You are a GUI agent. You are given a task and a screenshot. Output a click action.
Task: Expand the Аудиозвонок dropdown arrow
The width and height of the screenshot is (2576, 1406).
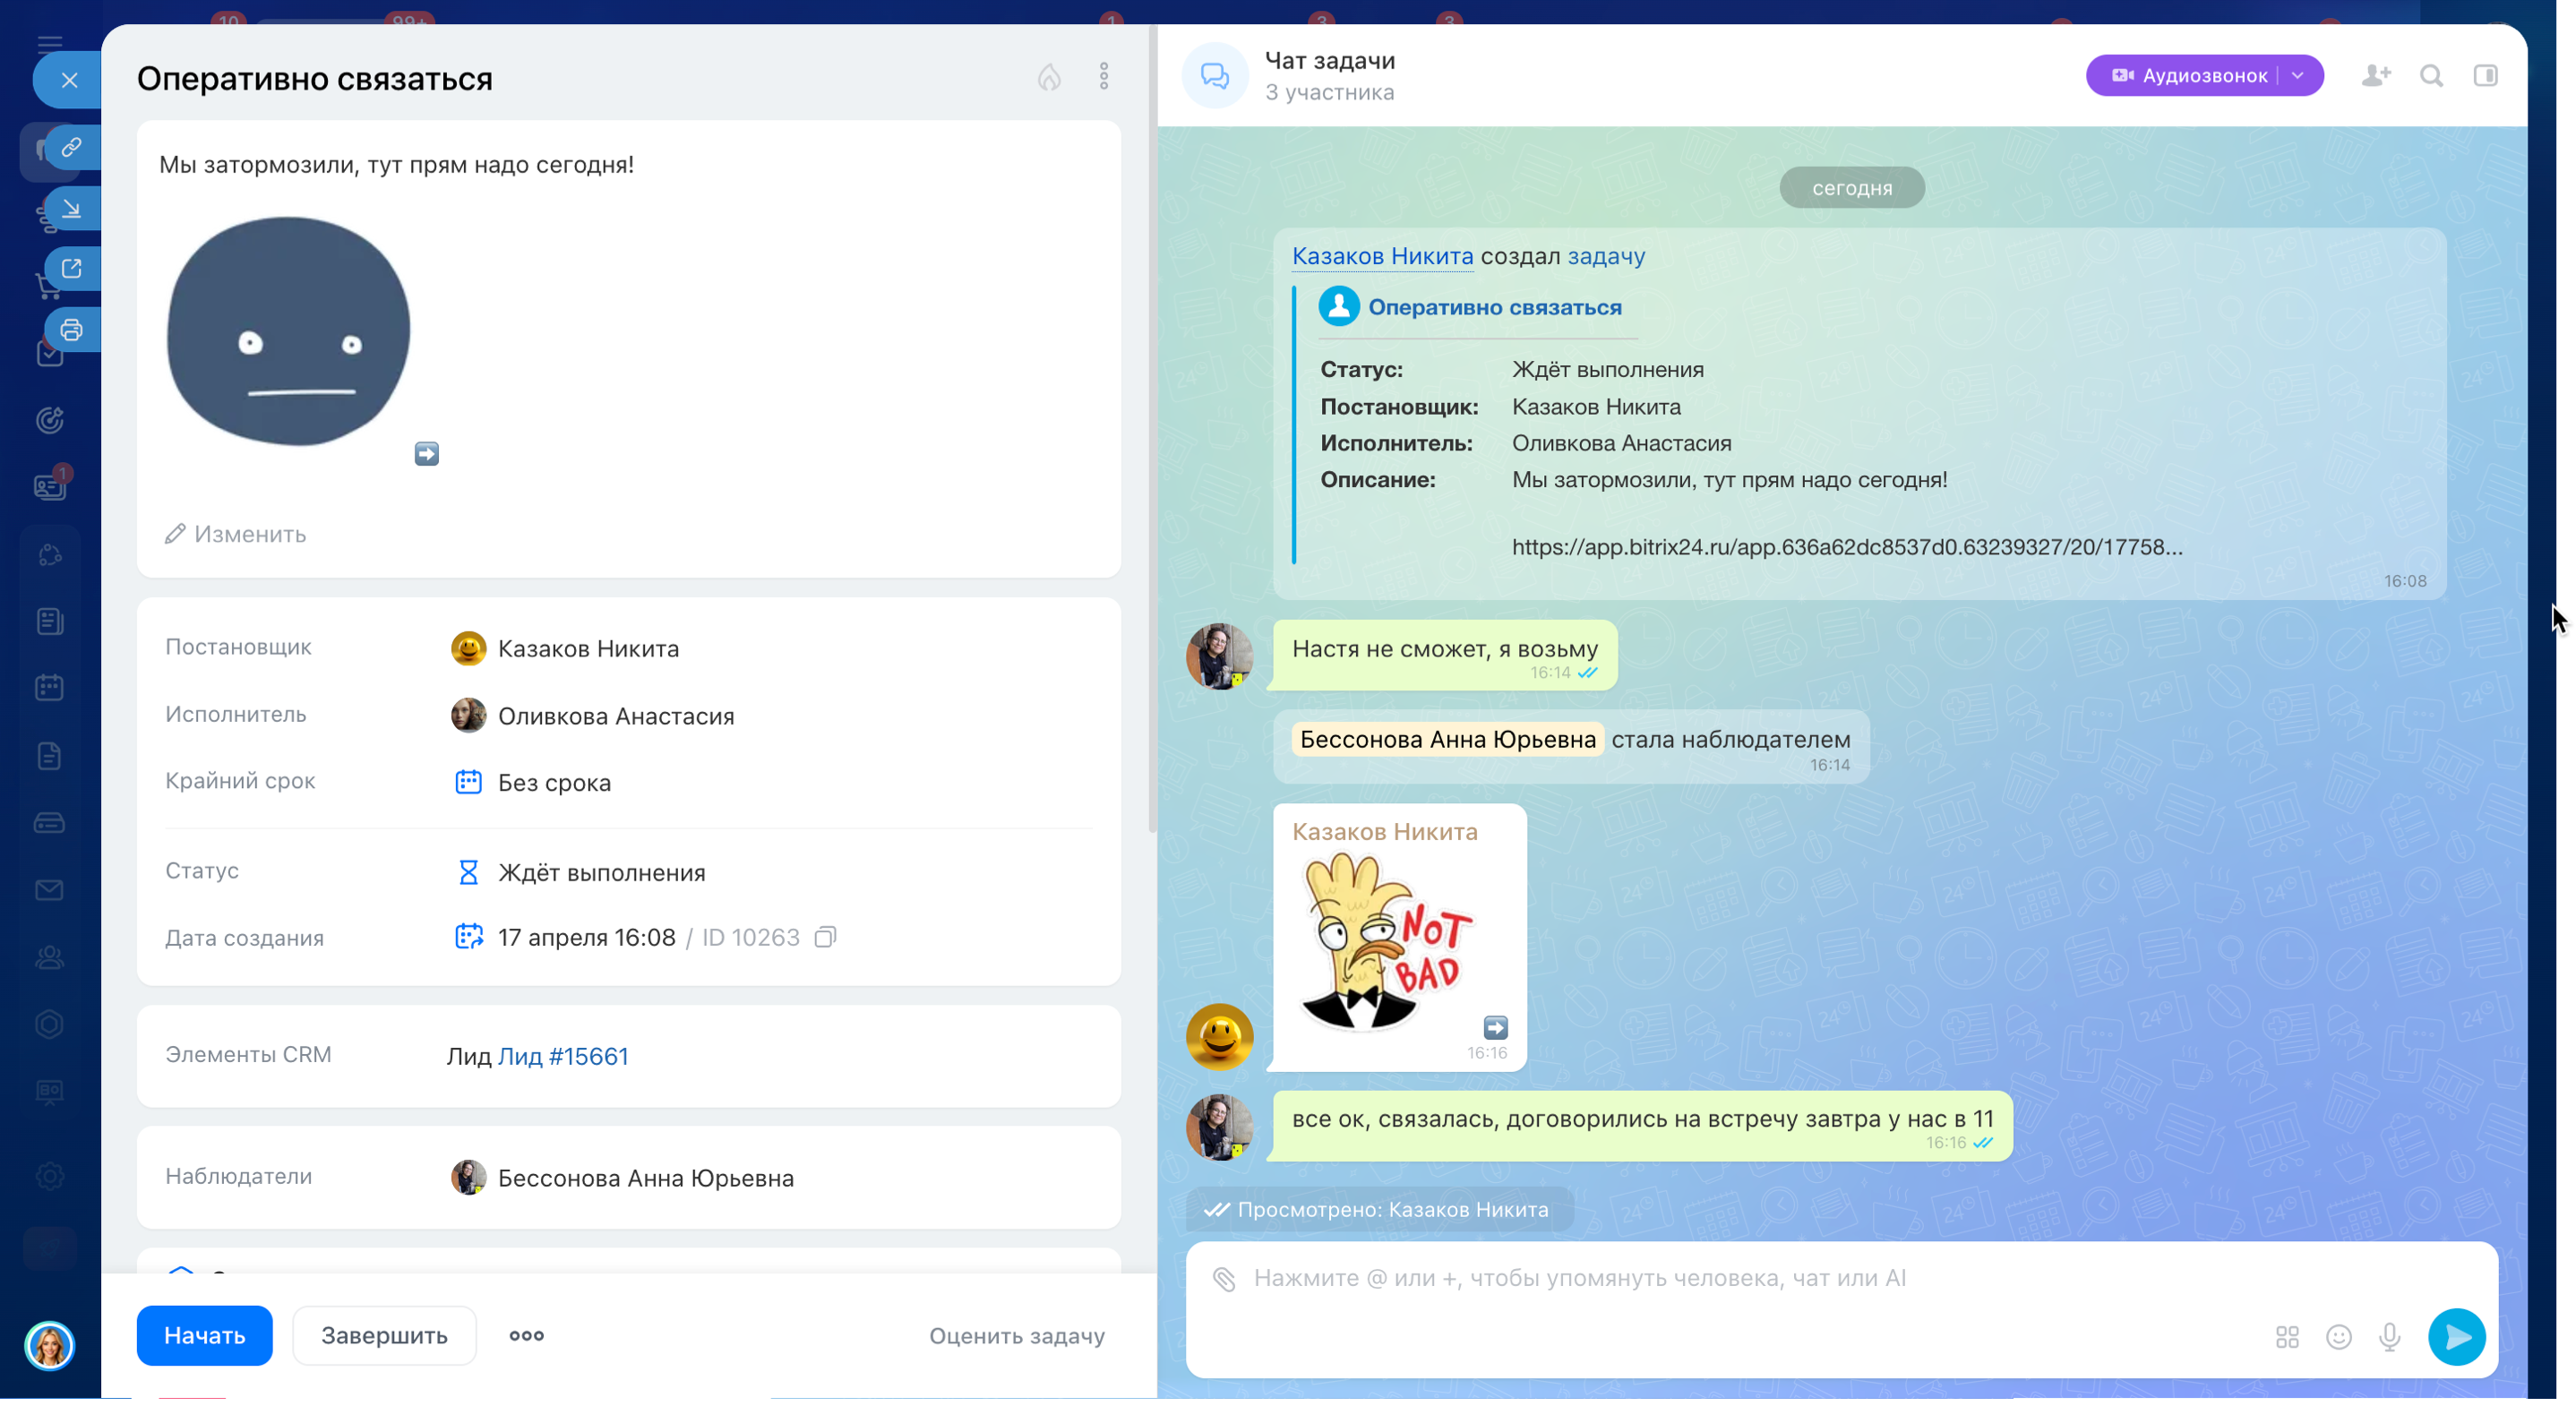click(x=2297, y=76)
